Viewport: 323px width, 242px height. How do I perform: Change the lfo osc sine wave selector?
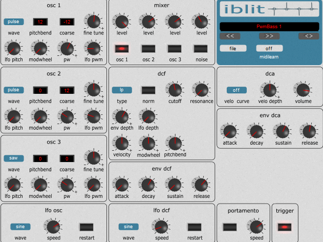(x=20, y=227)
